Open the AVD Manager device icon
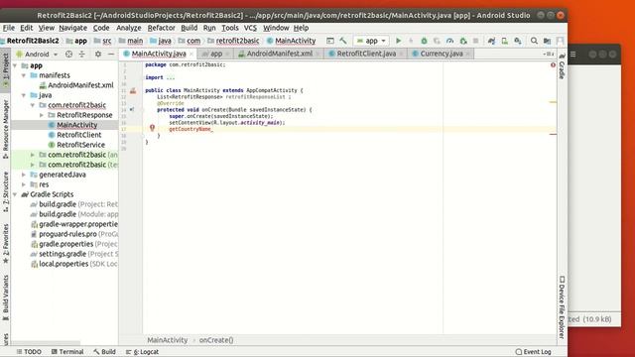635x357 pixels. coord(505,41)
